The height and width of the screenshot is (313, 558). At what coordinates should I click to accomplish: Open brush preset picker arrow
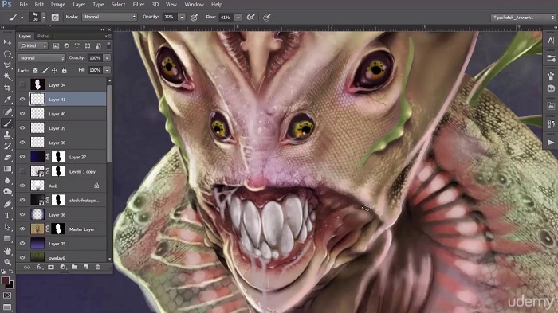click(x=44, y=17)
